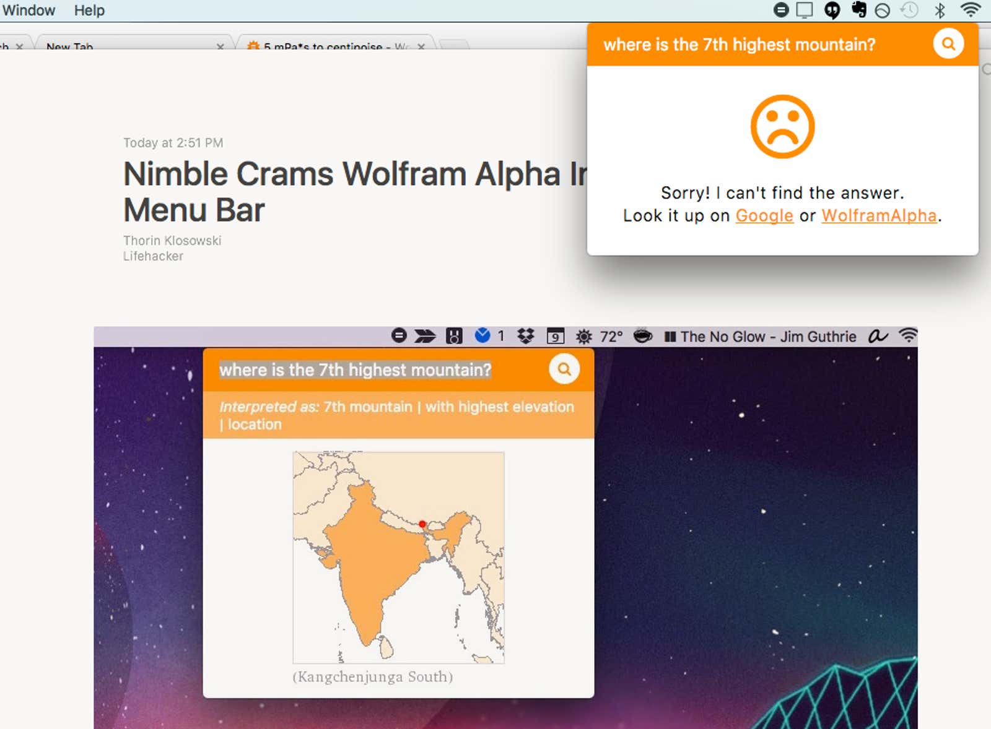Click the sad face icon in Nimble
The height and width of the screenshot is (729, 991).
click(x=782, y=127)
